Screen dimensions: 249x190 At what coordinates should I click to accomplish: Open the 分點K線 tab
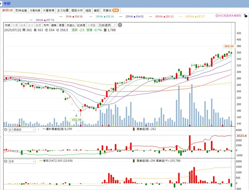(35, 10)
